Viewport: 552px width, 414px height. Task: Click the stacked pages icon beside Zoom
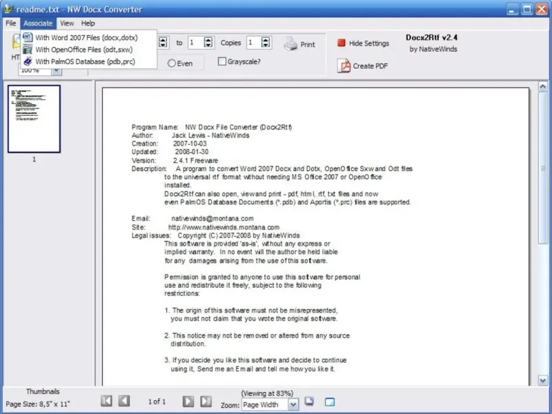pyautogui.click(x=309, y=402)
